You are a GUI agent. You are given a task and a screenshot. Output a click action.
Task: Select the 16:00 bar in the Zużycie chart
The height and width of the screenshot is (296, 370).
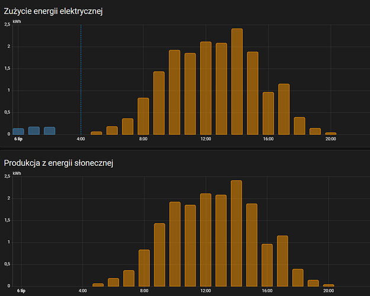tap(268, 113)
